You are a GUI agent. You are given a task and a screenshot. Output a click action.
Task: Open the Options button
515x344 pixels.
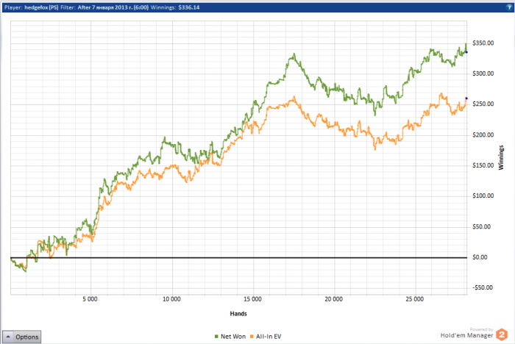click(21, 337)
